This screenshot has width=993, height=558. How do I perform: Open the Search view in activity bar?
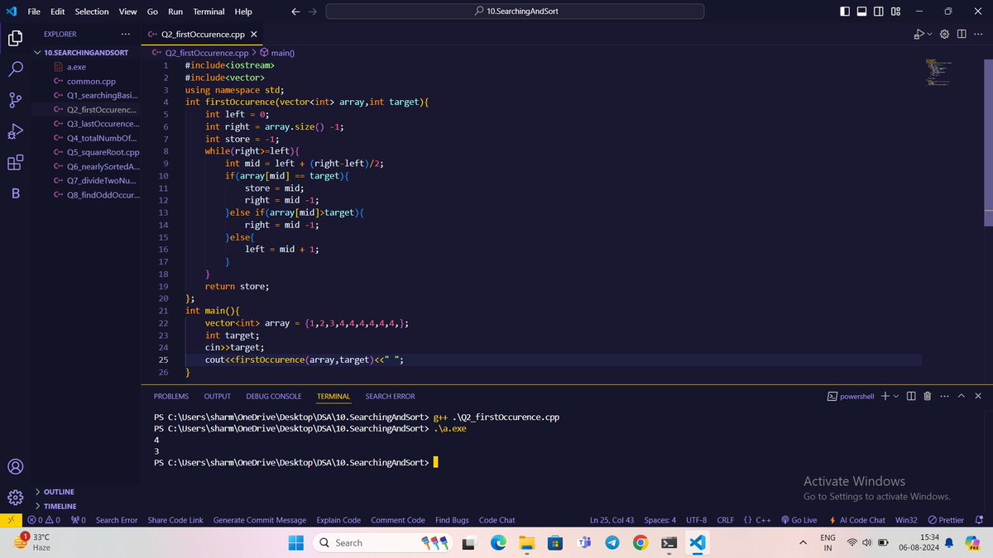15,69
